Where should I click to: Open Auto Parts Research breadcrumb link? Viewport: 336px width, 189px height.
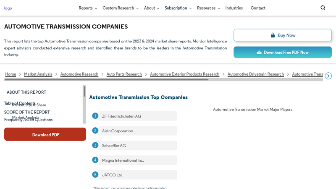[124, 74]
